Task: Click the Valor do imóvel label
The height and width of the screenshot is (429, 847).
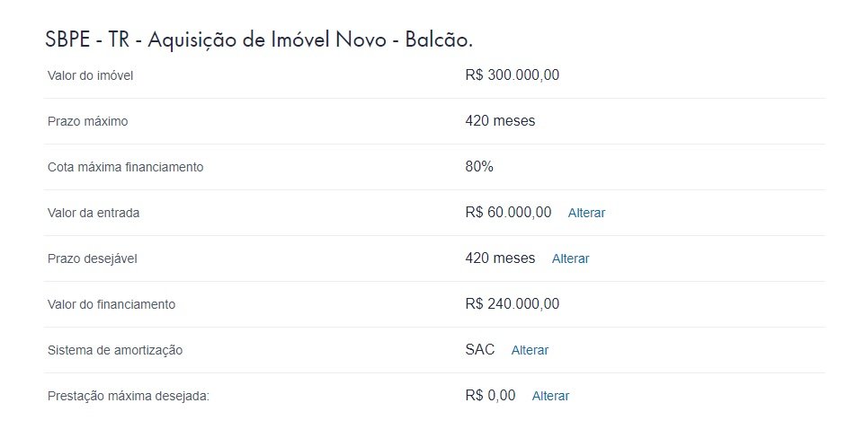Action: point(90,75)
